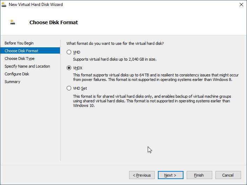Select the VHD format radio button

click(x=69, y=52)
